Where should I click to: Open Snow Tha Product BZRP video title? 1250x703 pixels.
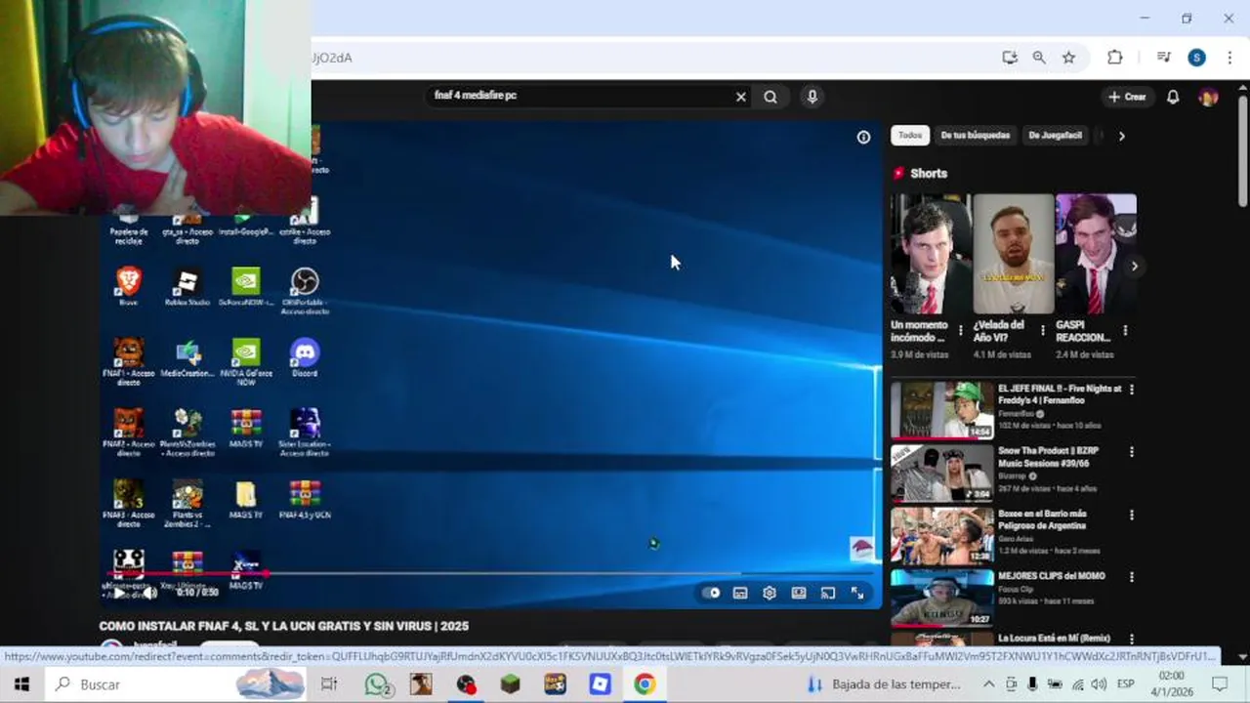(1048, 457)
